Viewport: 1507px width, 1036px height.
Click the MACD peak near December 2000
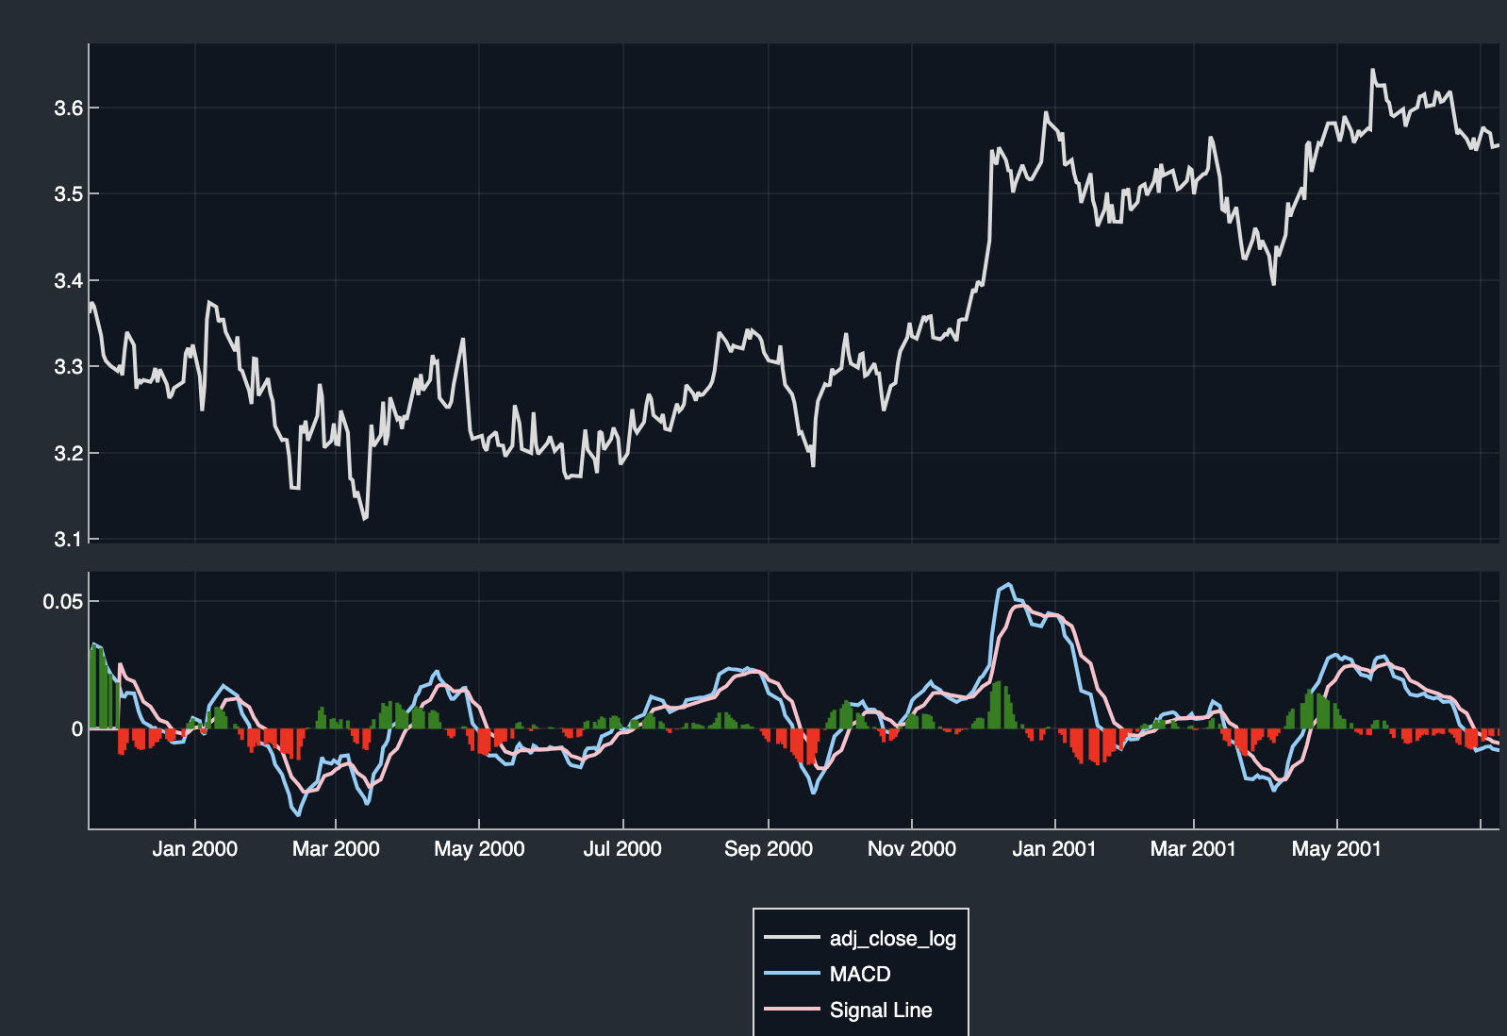point(1009,584)
